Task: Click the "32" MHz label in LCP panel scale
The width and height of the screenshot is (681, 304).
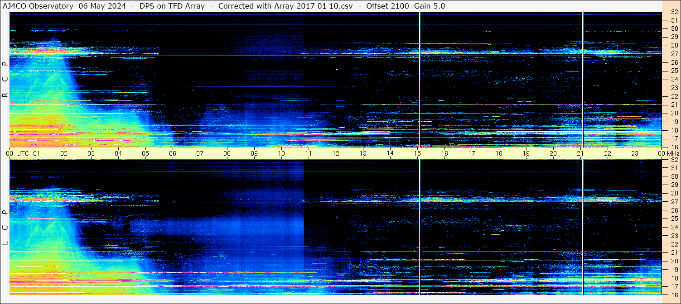Action: (x=674, y=160)
